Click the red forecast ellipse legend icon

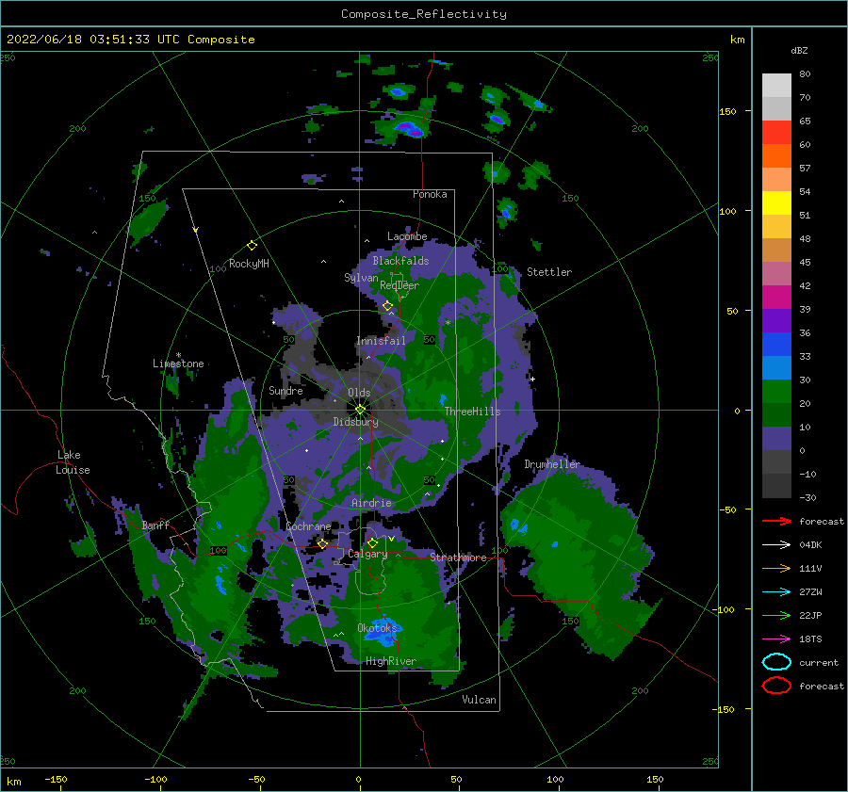[x=776, y=686]
